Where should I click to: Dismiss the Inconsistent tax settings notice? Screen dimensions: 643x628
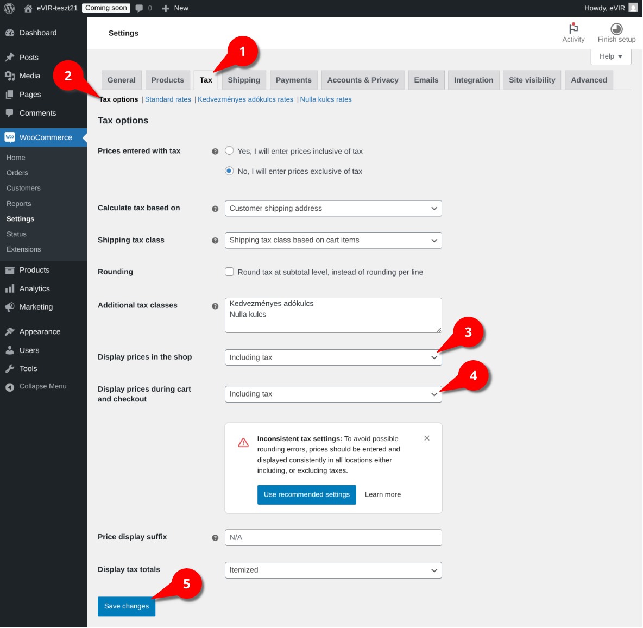tap(427, 438)
